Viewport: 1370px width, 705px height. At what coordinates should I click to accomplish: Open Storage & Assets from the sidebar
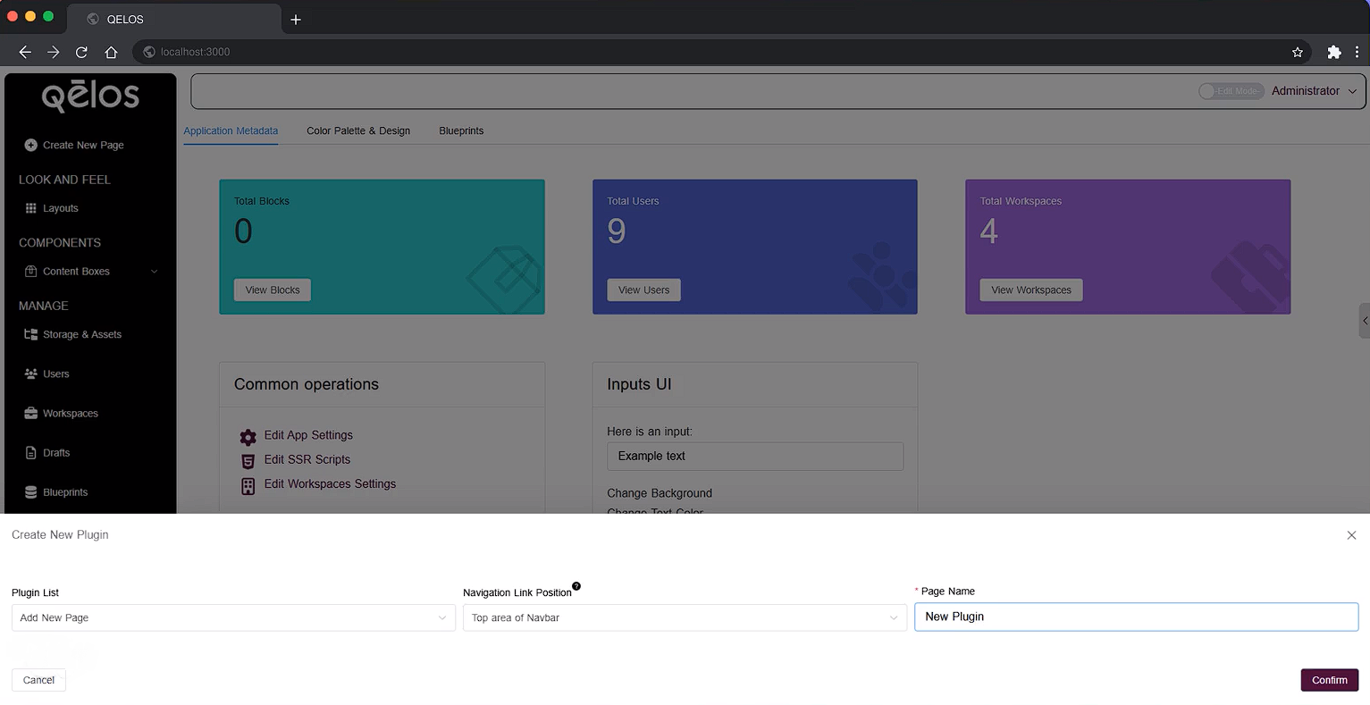pyautogui.click(x=29, y=334)
